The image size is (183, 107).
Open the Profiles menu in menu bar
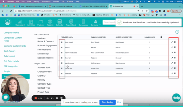point(56,2)
